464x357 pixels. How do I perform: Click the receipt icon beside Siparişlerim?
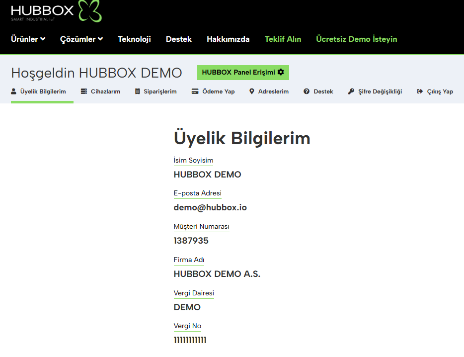coord(137,91)
